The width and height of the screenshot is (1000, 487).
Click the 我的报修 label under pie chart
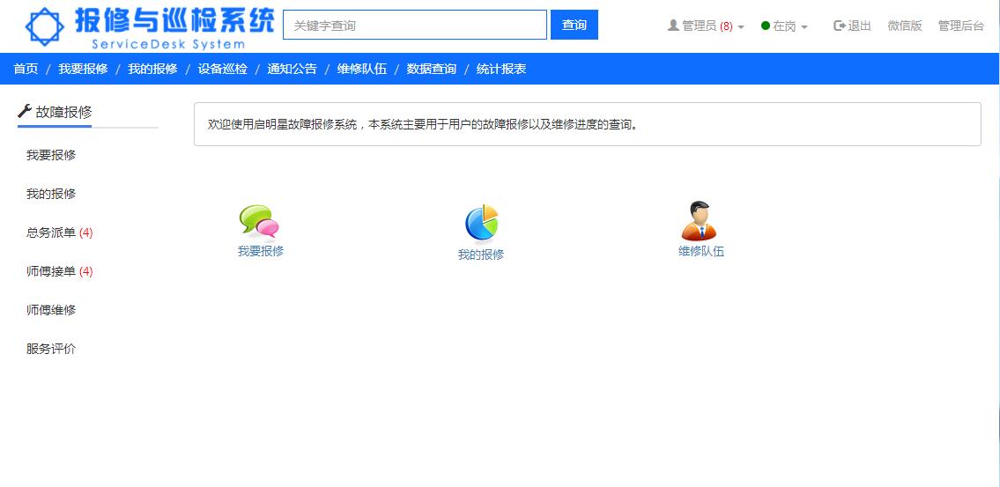point(481,255)
